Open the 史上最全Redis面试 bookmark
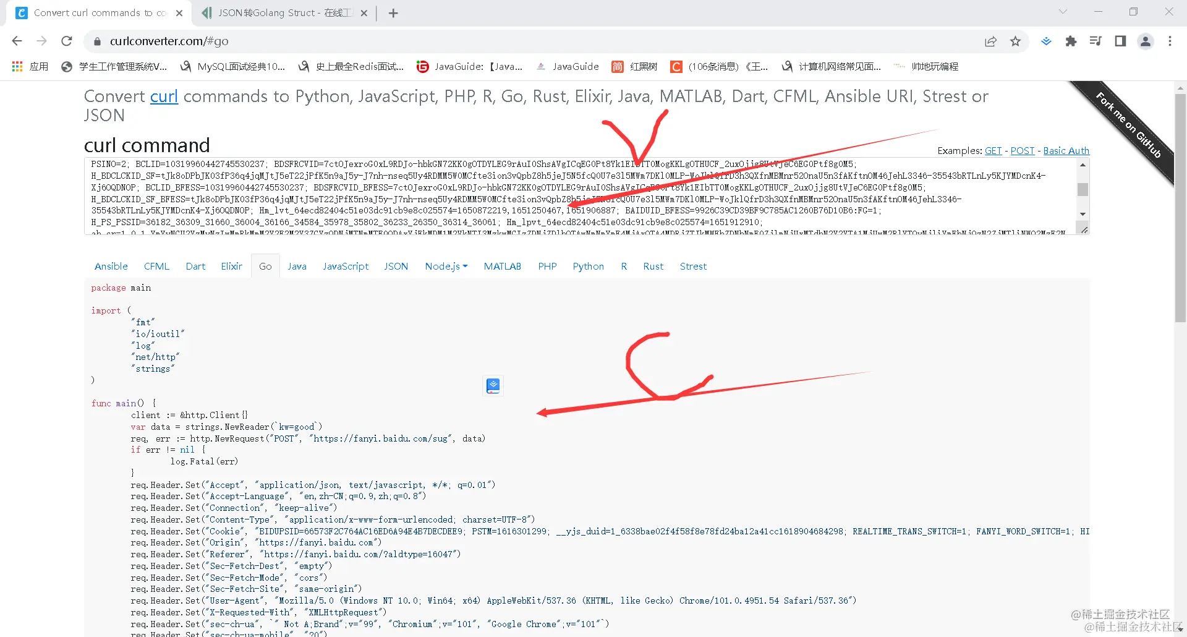This screenshot has width=1187, height=637. point(351,66)
